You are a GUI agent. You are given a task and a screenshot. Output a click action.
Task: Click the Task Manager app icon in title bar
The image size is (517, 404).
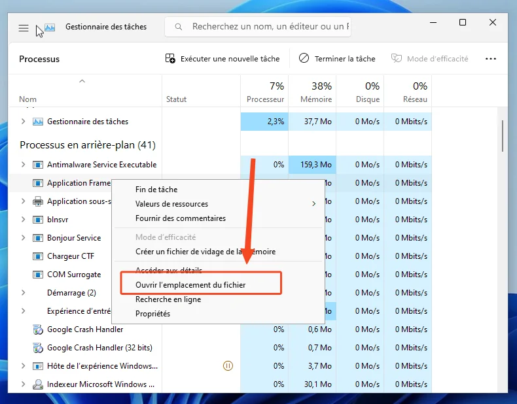(x=50, y=27)
